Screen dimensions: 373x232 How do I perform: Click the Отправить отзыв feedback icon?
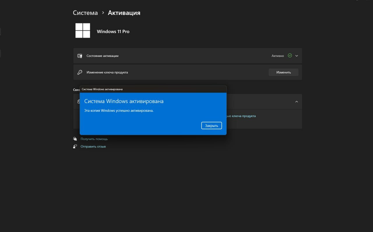click(75, 146)
